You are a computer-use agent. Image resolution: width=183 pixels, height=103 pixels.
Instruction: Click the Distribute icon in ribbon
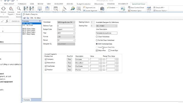[x=123, y=9]
